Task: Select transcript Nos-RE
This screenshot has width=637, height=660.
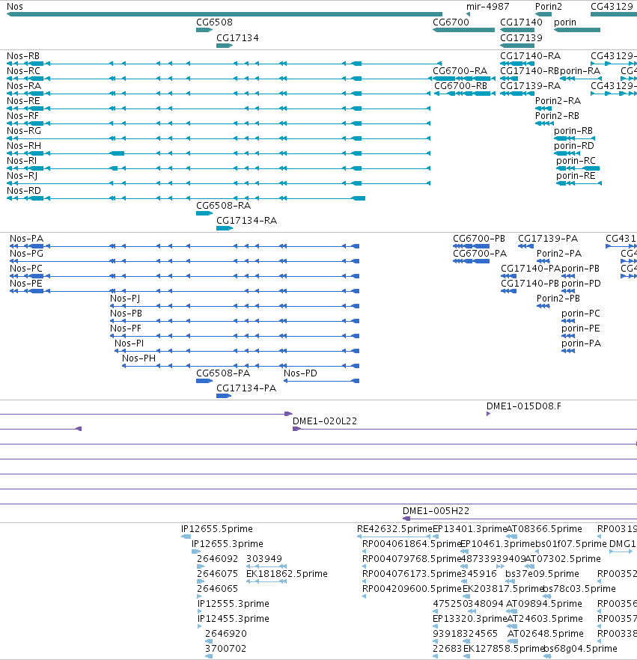Action: tap(219, 109)
